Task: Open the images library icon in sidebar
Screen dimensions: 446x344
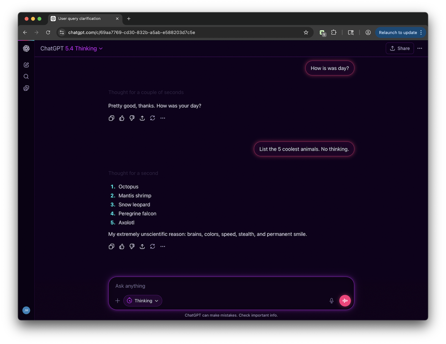Action: click(26, 88)
